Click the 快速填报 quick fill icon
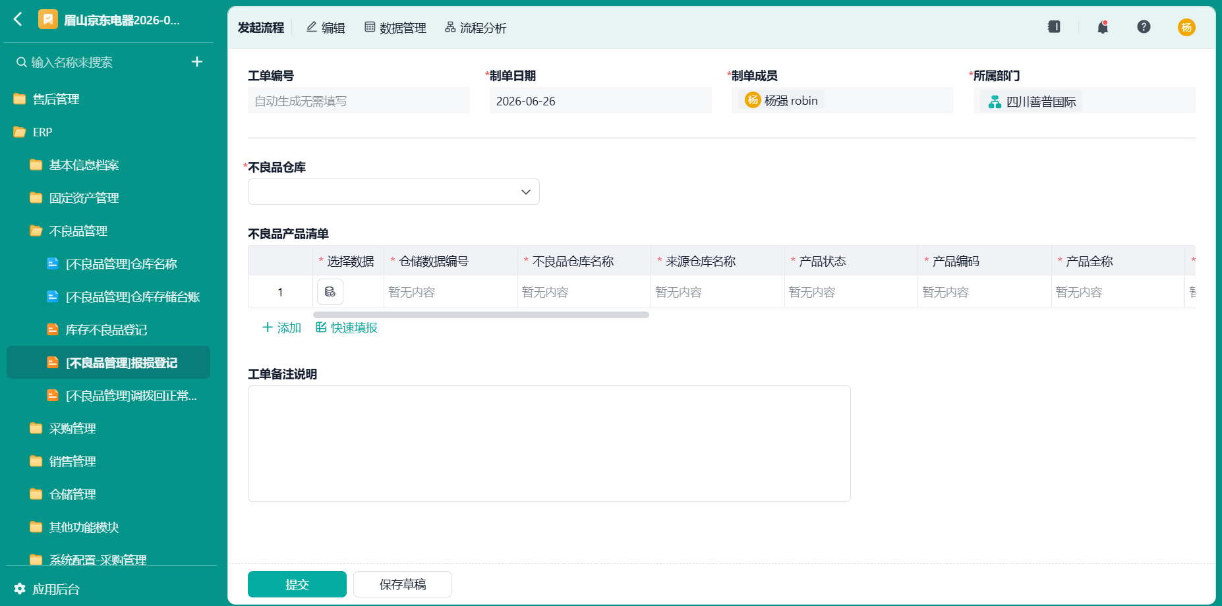Image resolution: width=1222 pixels, height=606 pixels. point(321,327)
